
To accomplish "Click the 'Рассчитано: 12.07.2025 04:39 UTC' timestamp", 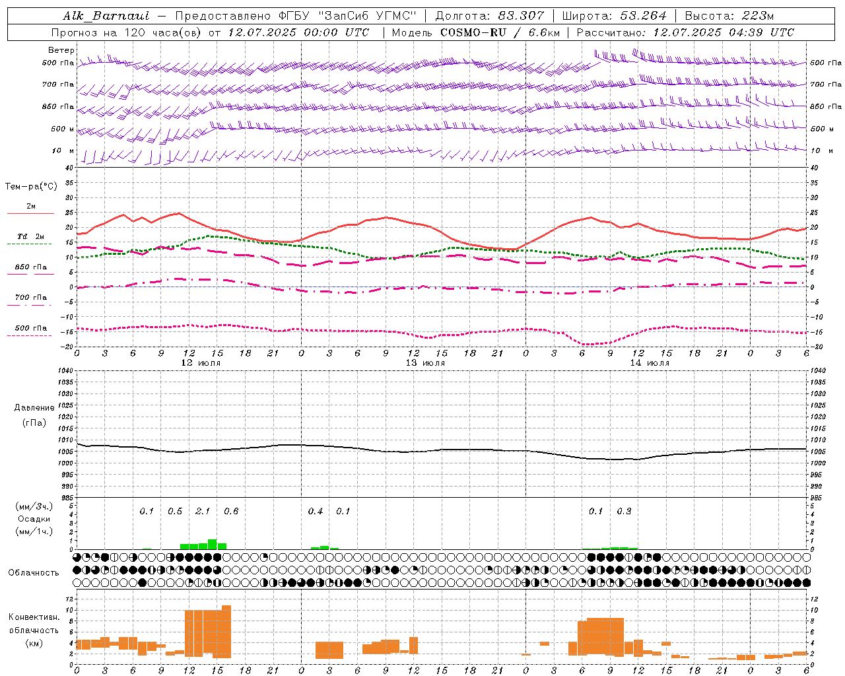I will coord(685,32).
